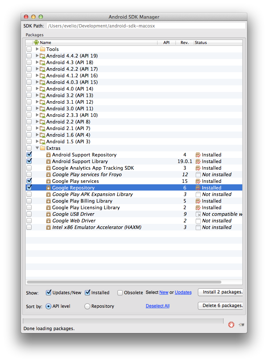Click the Install 2 packages button
The image size is (268, 362).
220,292
